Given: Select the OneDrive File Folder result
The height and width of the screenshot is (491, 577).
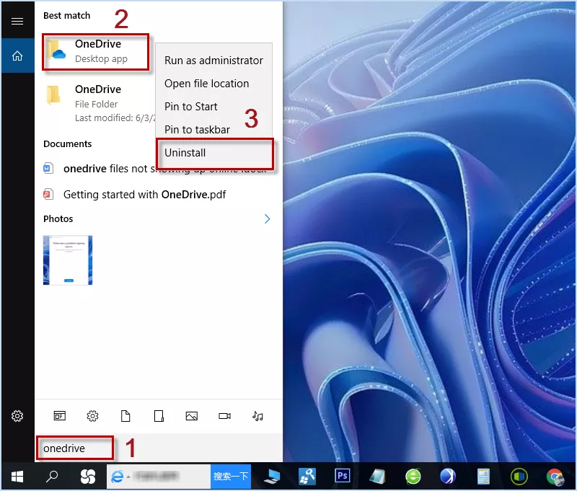Looking at the screenshot, I should pyautogui.click(x=99, y=103).
